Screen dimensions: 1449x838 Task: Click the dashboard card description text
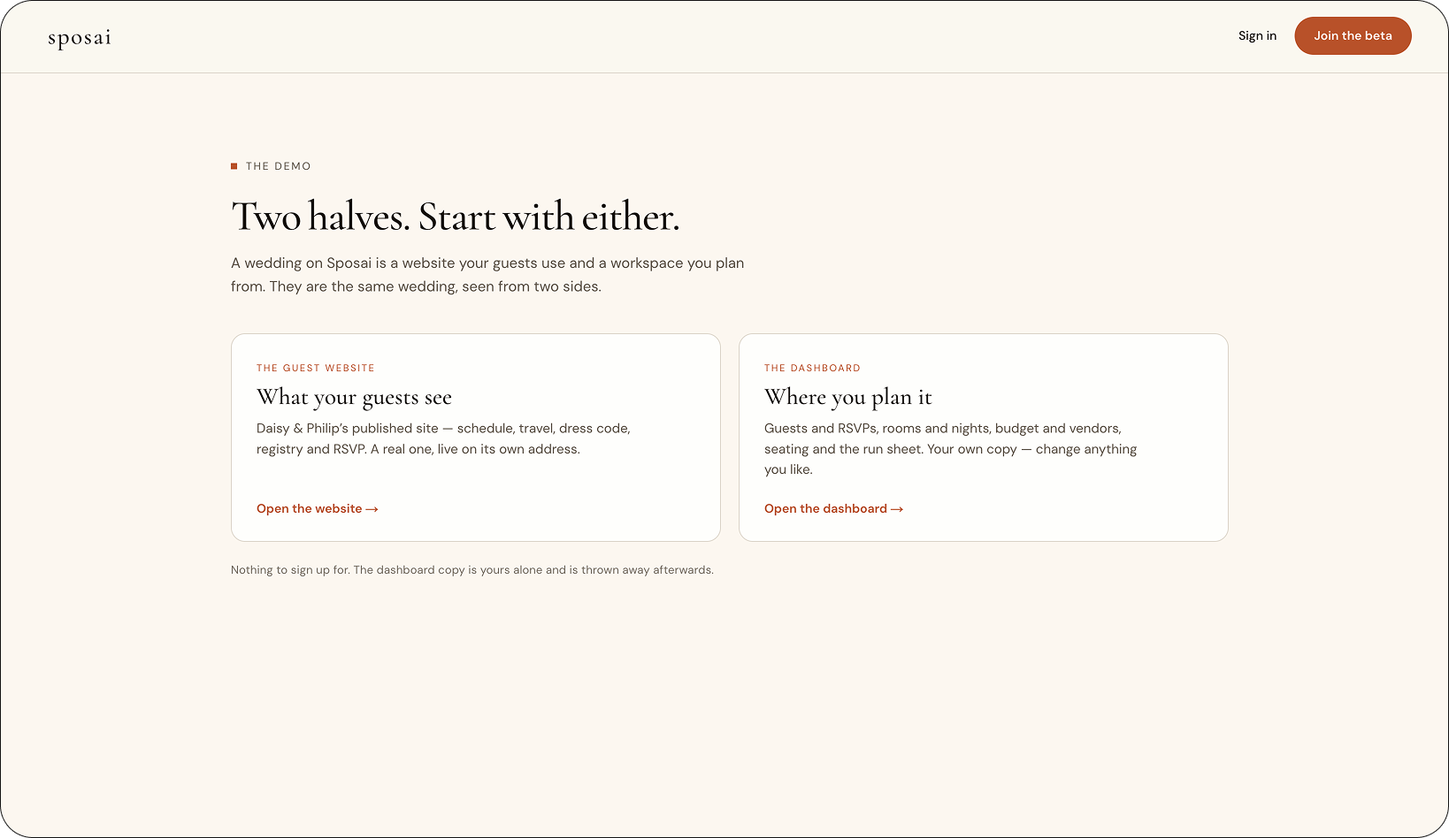pyautogui.click(x=951, y=448)
